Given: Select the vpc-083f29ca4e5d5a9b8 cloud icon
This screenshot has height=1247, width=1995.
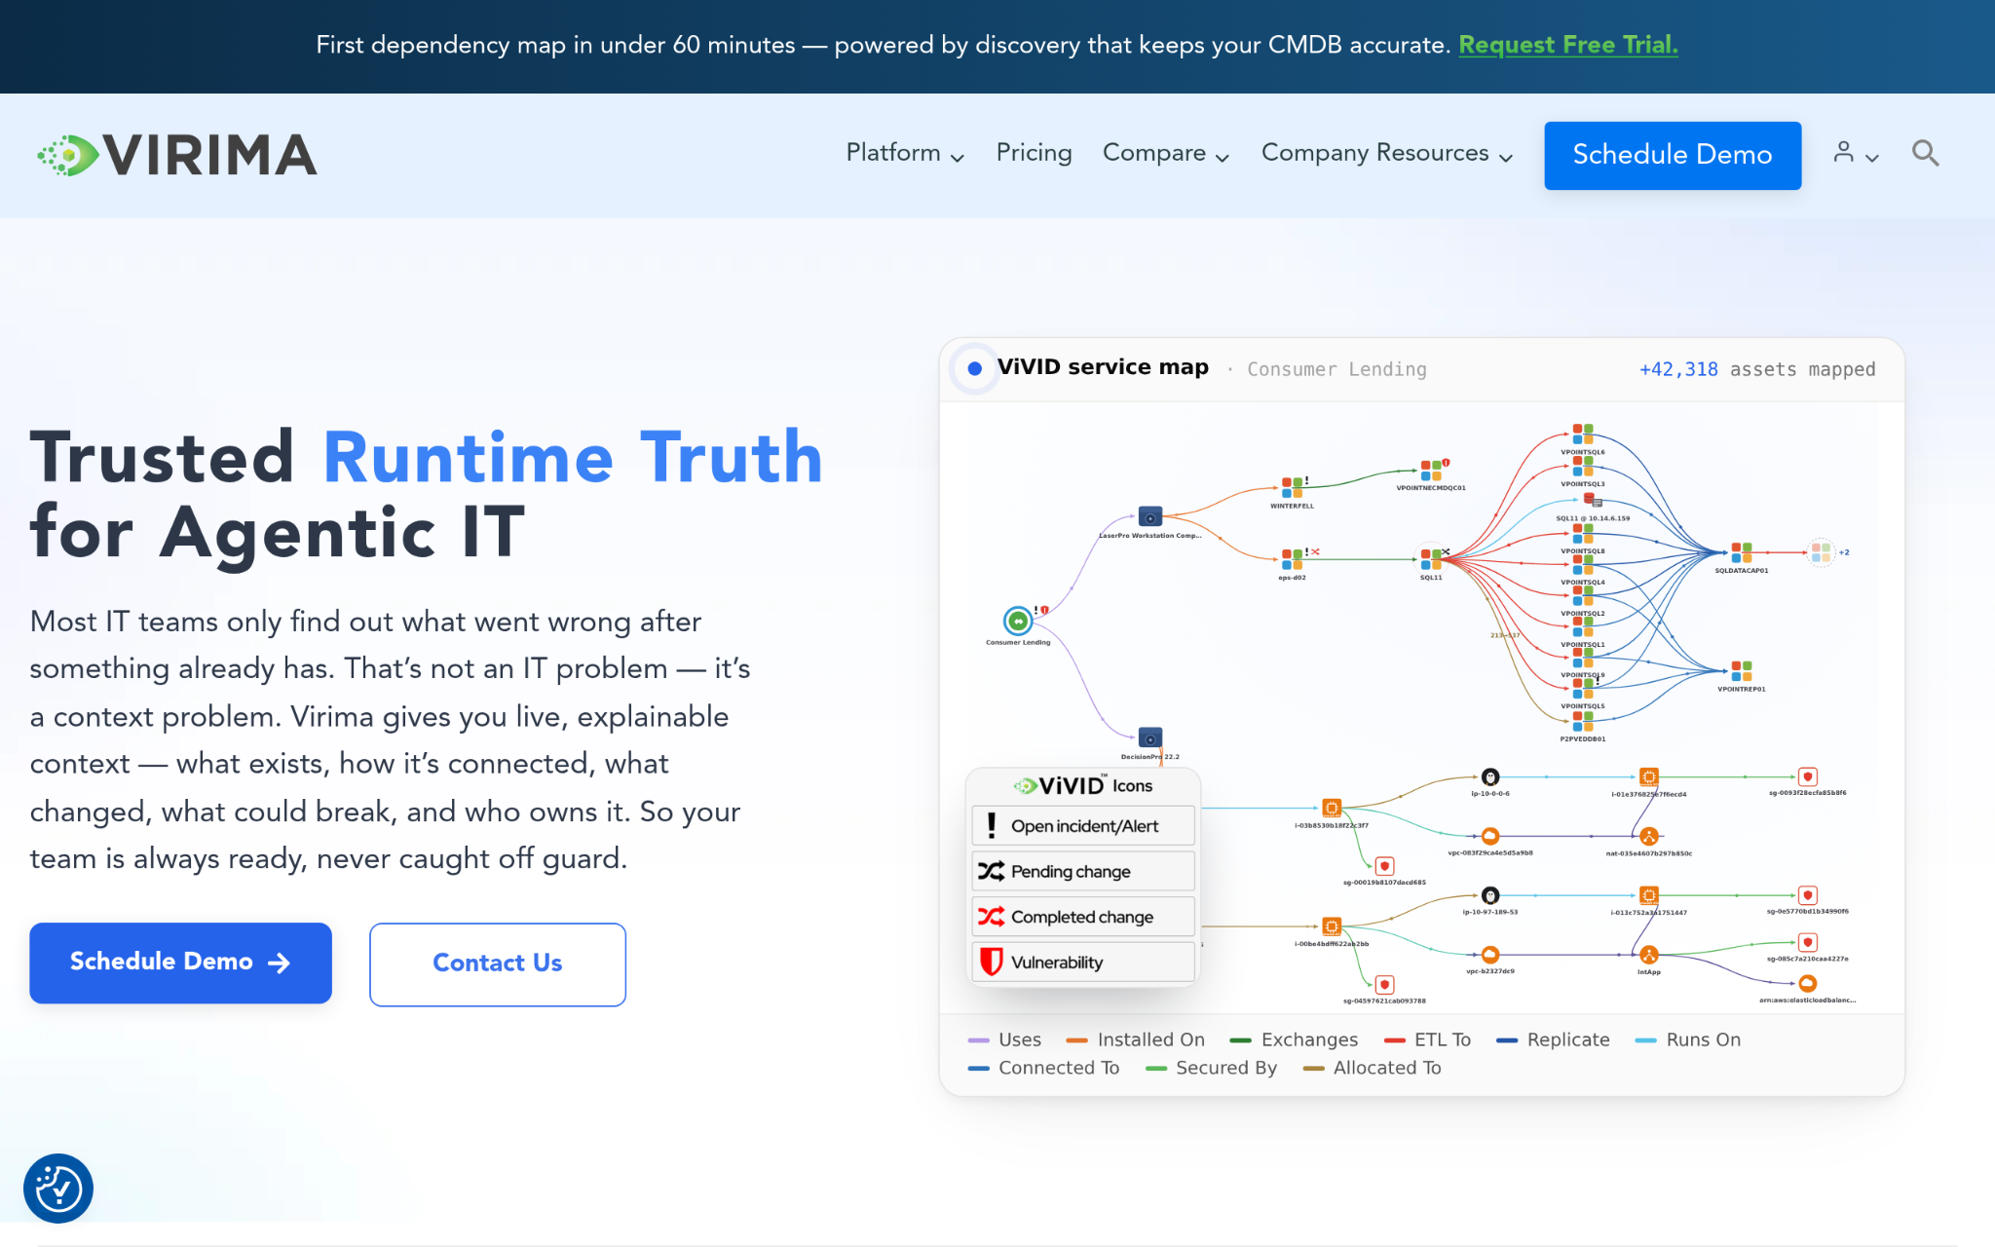Looking at the screenshot, I should (x=1490, y=836).
